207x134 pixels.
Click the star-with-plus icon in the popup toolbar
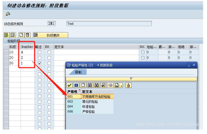(x=103, y=85)
